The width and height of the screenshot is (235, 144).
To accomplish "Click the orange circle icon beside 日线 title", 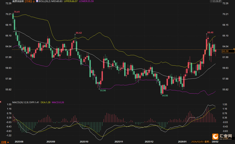I will [34, 1].
